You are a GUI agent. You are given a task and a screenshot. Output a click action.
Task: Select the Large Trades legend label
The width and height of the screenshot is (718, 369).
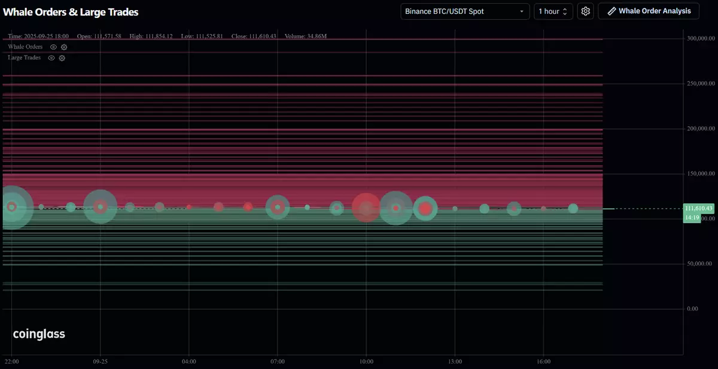tap(24, 58)
